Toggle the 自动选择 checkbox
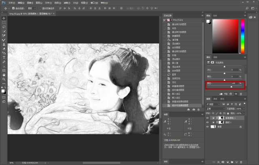Screen dimensions: 259x165 13,8
